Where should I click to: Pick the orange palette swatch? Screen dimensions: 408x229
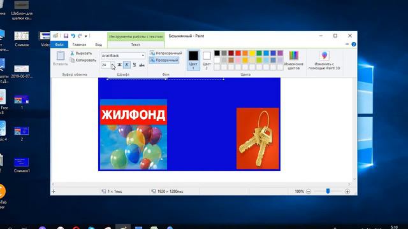245,53
